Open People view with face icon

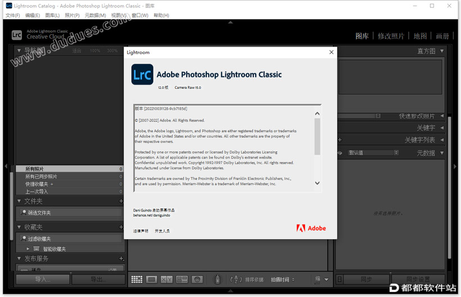[197, 280]
